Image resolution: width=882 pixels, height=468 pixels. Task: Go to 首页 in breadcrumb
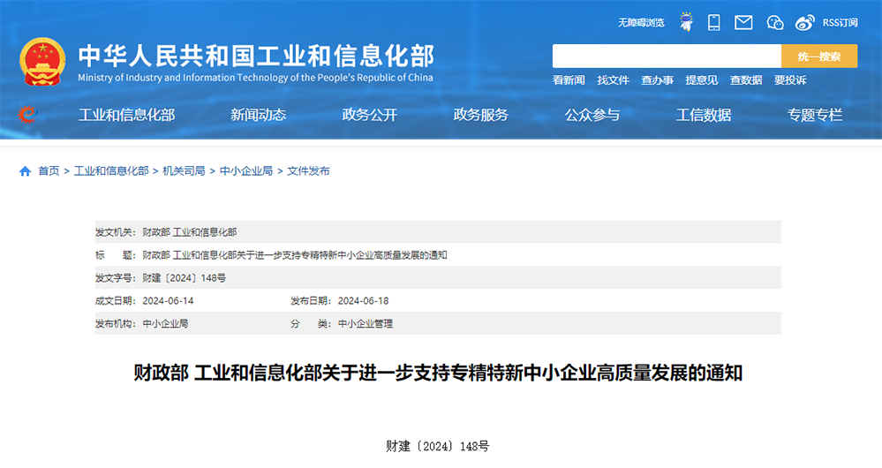[x=49, y=171]
